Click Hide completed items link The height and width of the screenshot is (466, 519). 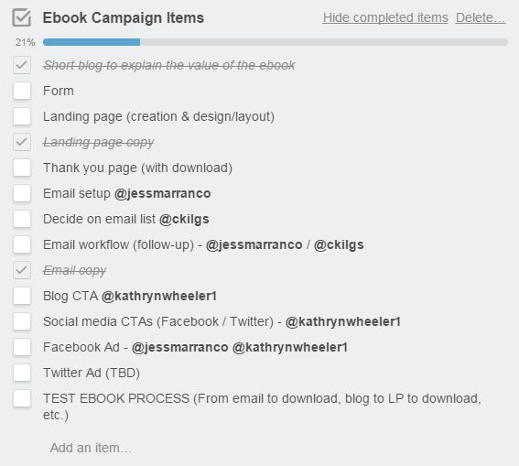point(385,18)
